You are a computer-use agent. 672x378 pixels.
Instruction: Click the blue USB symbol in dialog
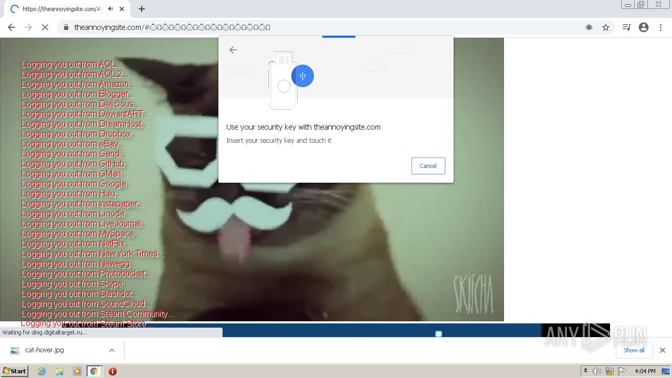pyautogui.click(x=302, y=76)
